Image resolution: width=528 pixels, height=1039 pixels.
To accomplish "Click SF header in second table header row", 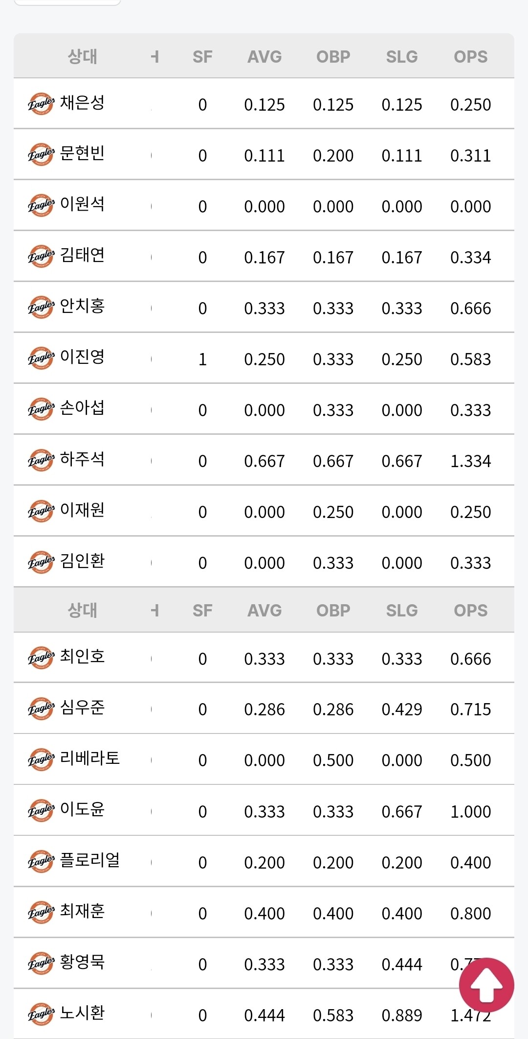I will click(x=202, y=611).
